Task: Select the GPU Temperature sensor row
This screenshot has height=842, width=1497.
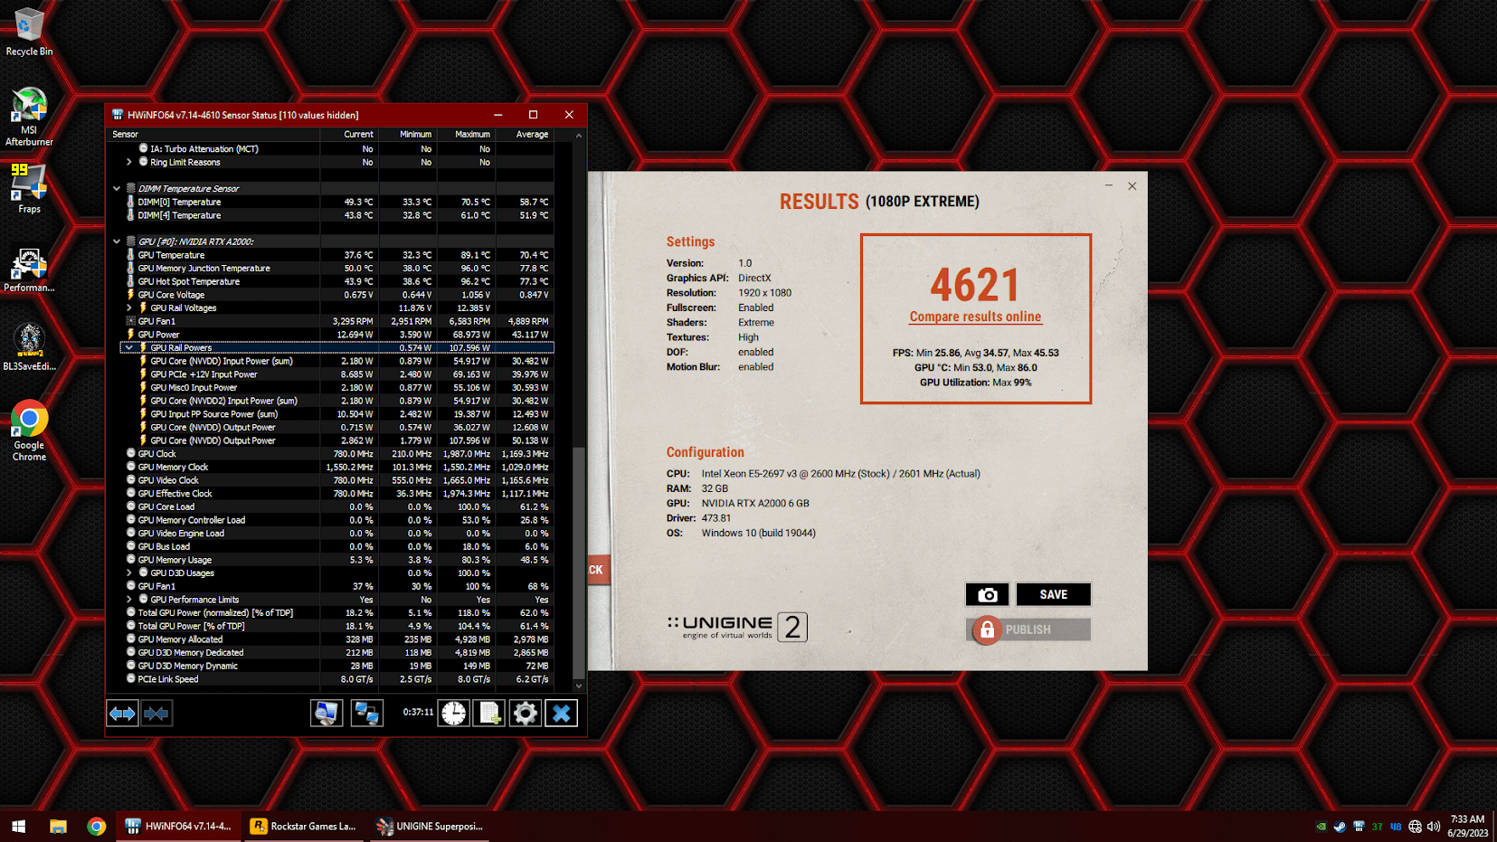Action: (x=331, y=255)
